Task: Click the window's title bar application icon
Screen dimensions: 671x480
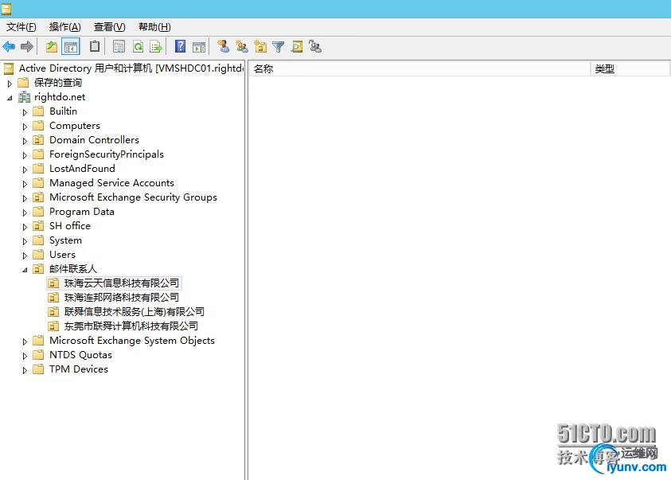Action: [x=6, y=9]
